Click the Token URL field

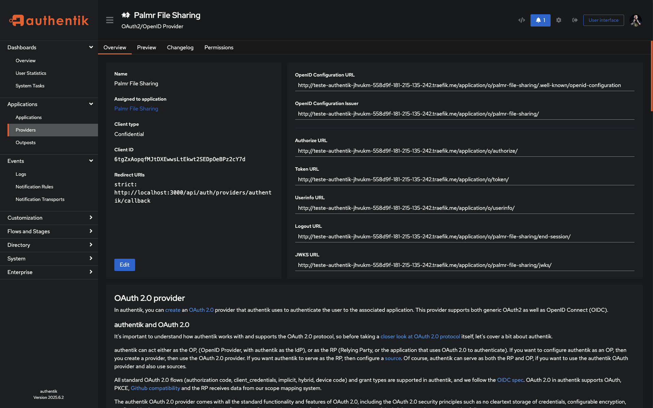(465, 180)
